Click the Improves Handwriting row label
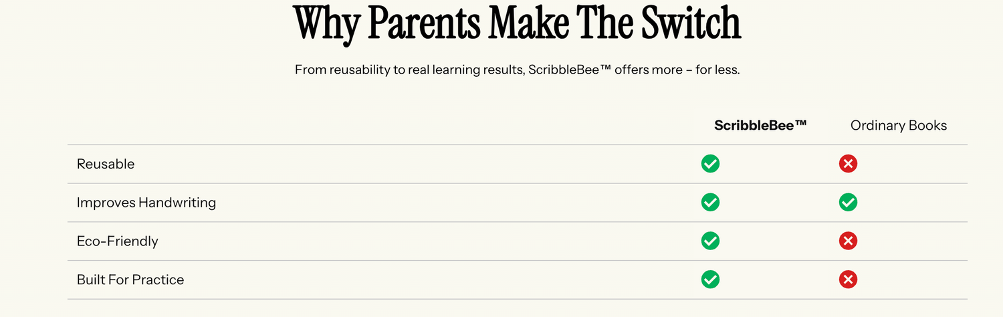 (146, 202)
